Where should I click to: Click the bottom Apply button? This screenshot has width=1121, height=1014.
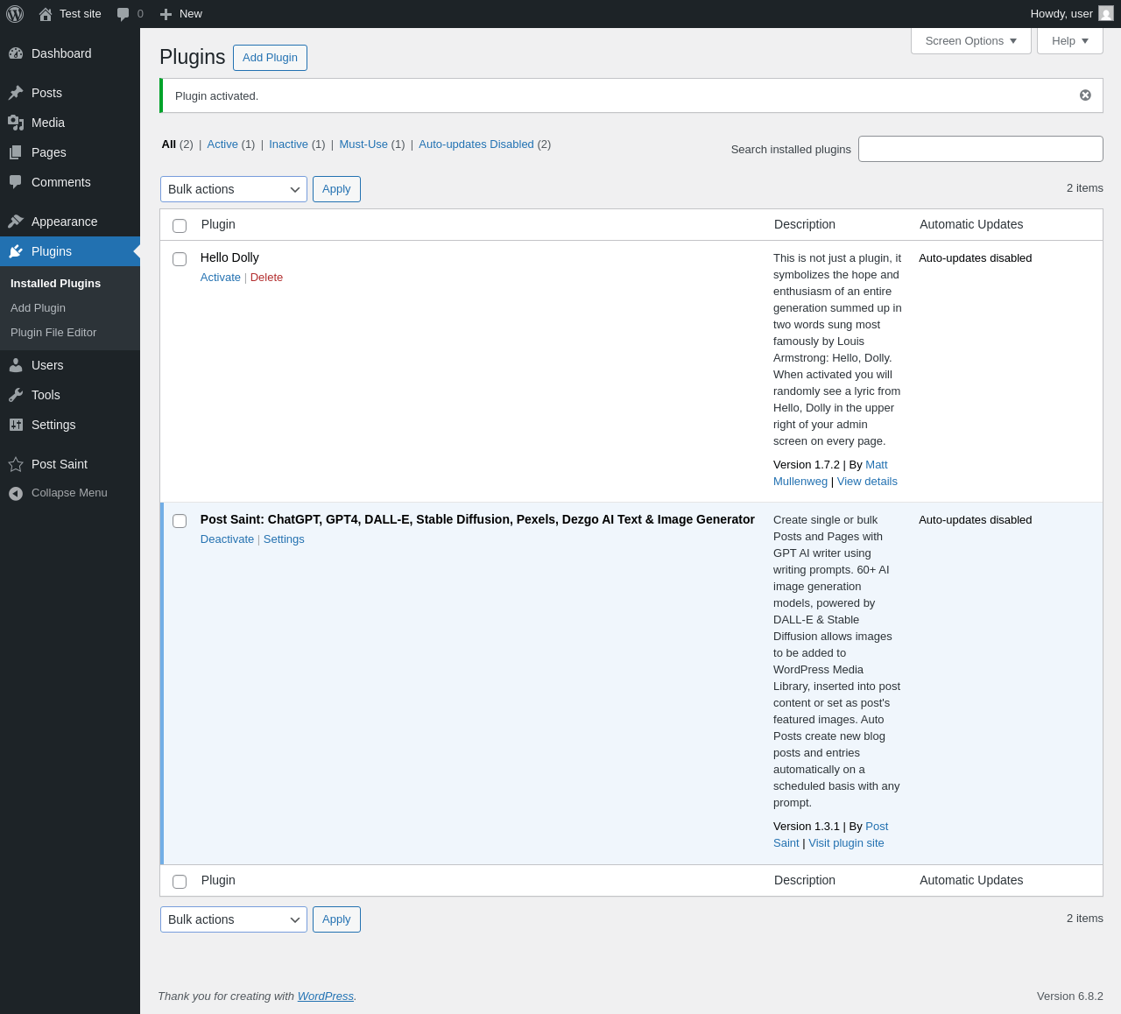336,919
